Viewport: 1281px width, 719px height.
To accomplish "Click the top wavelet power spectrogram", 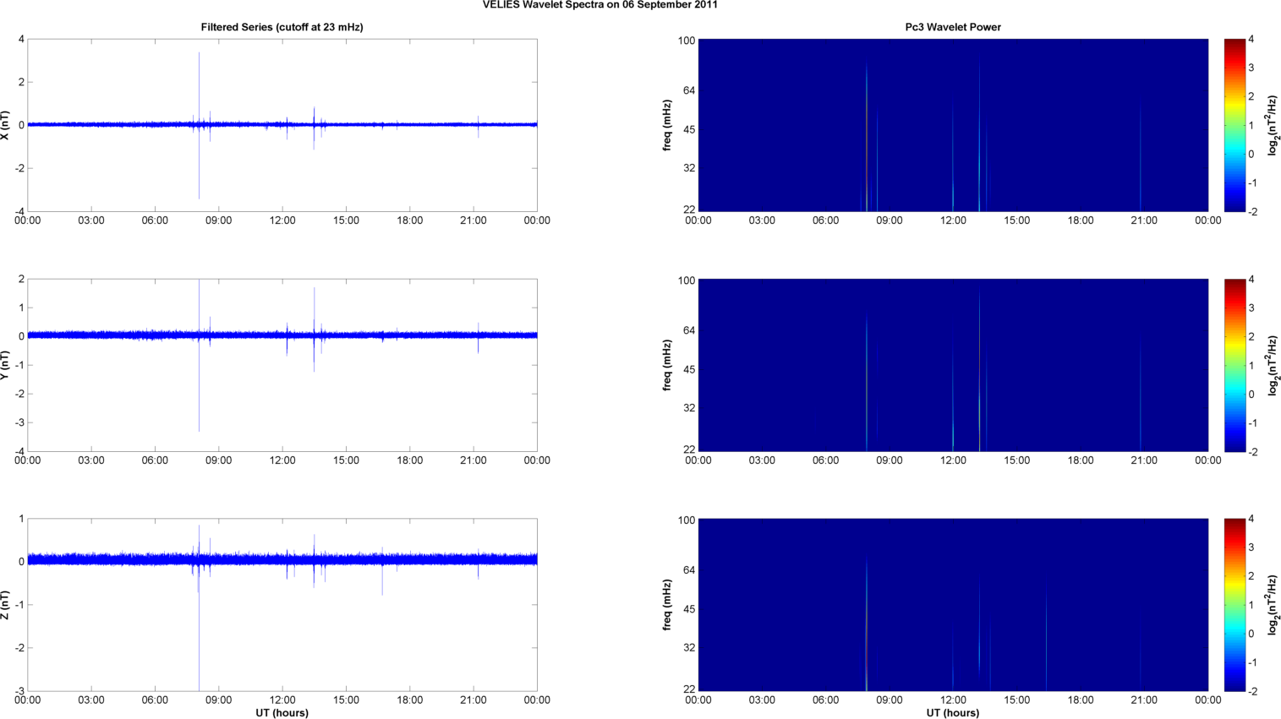I will click(x=953, y=125).
